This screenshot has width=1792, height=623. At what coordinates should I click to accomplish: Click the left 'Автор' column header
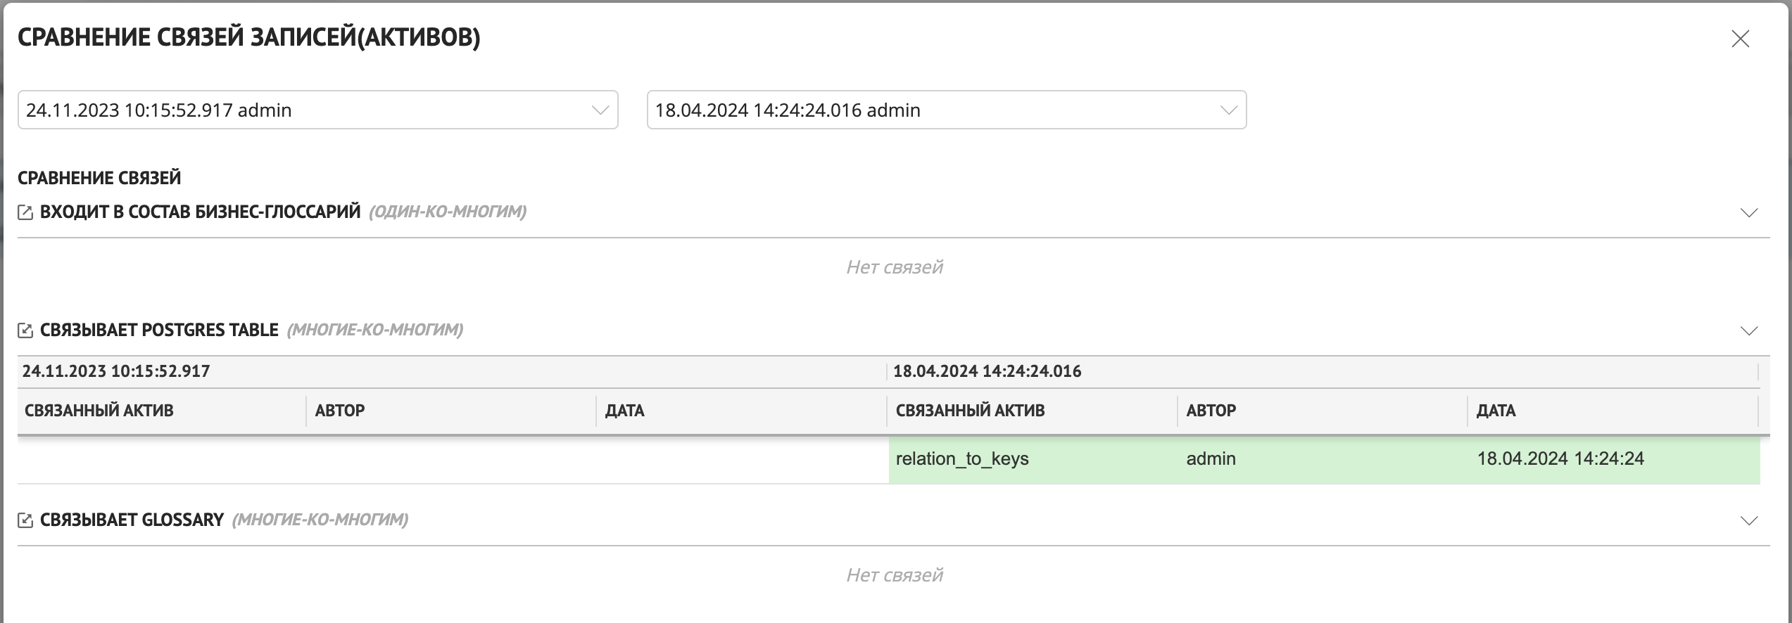pyautogui.click(x=340, y=411)
